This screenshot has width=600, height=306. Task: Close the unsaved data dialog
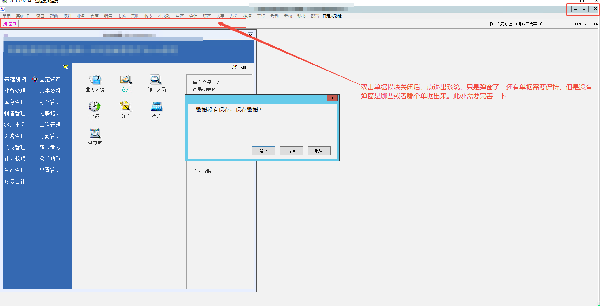pyautogui.click(x=332, y=98)
